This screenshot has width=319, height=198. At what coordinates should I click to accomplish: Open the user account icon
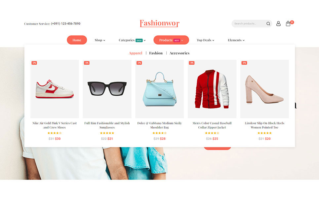(278, 23)
